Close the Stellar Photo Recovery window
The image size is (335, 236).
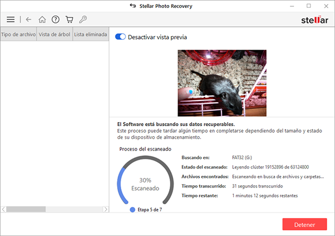point(326,6)
